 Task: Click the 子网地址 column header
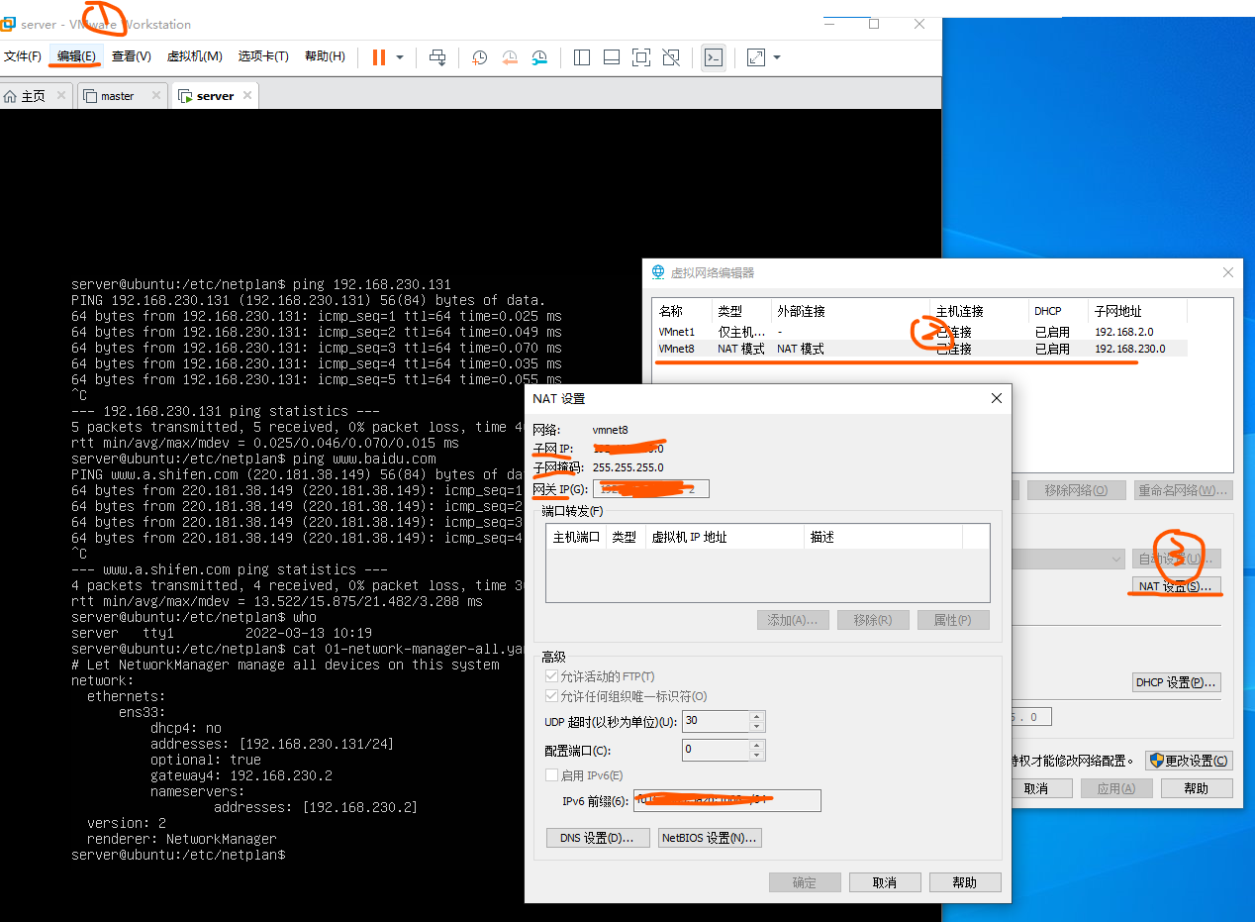(x=1138, y=311)
